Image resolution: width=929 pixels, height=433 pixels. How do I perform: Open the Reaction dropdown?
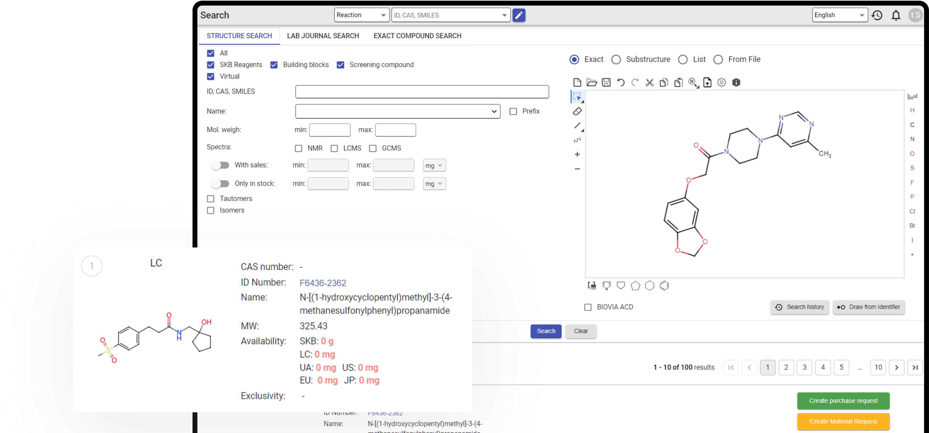coord(361,15)
